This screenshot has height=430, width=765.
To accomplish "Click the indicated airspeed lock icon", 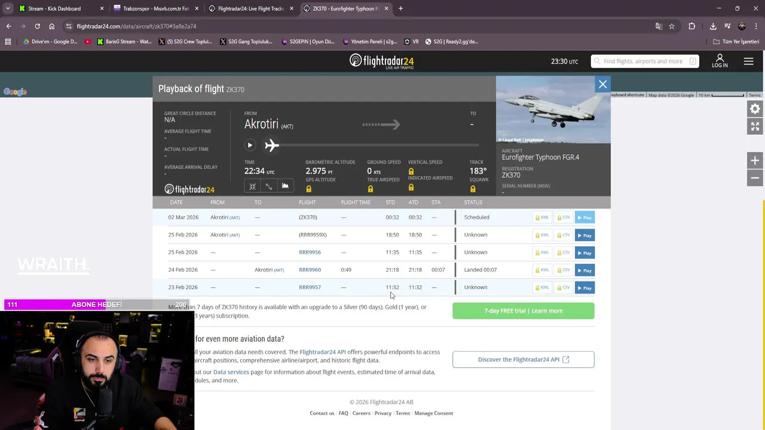I will click(411, 188).
